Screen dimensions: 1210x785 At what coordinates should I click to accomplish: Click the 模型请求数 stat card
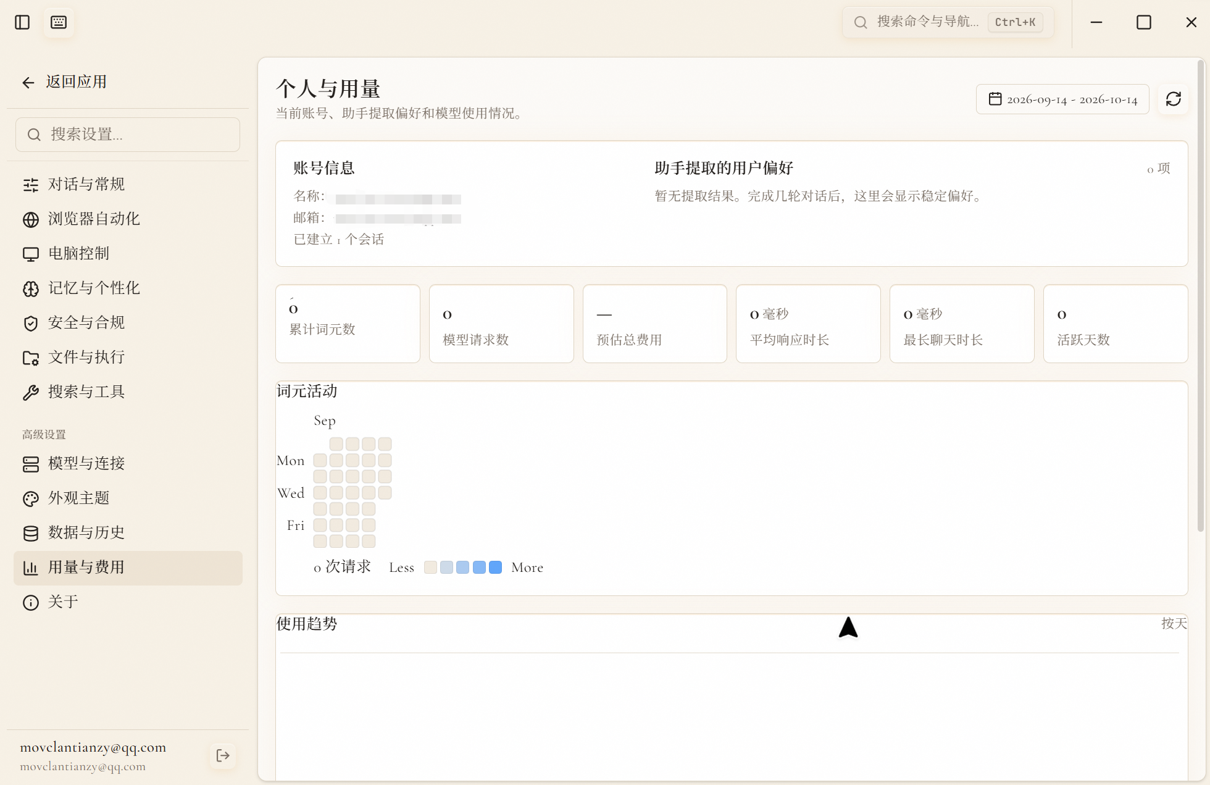coord(501,324)
